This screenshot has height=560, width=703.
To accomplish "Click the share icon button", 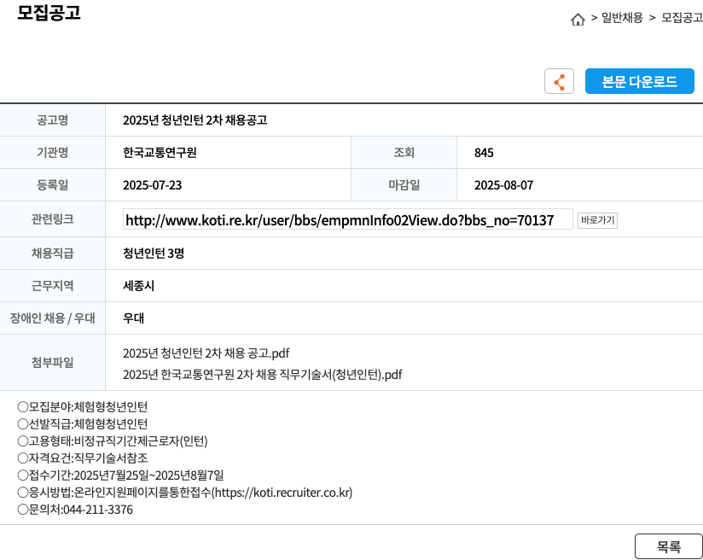I will click(559, 81).
